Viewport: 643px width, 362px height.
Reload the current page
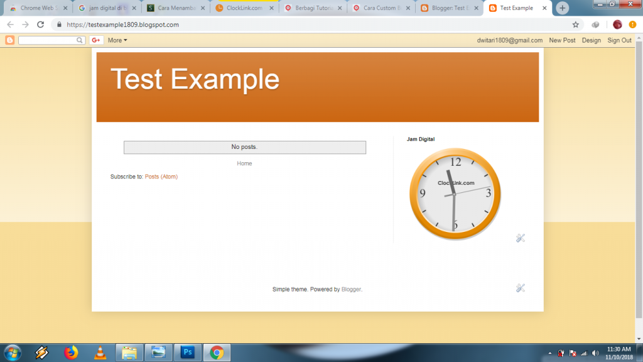pyautogui.click(x=40, y=25)
